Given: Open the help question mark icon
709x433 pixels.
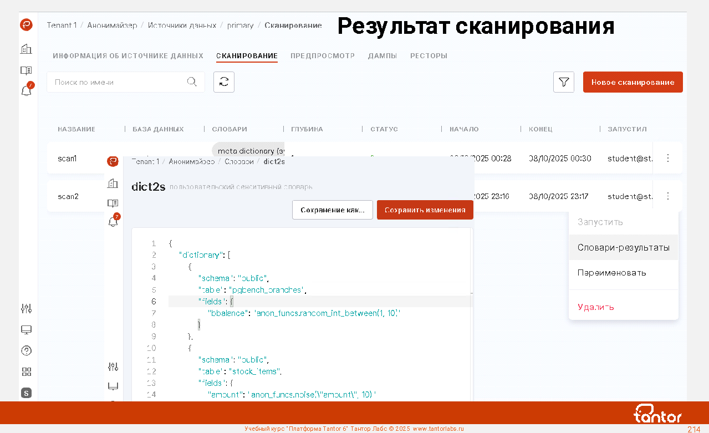Looking at the screenshot, I should point(26,350).
